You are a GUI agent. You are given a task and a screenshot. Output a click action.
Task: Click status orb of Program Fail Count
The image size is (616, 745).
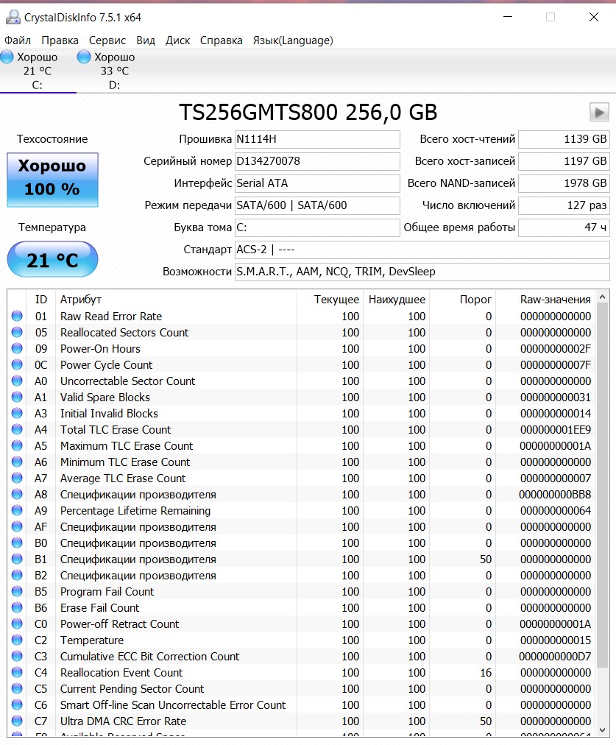(x=17, y=591)
